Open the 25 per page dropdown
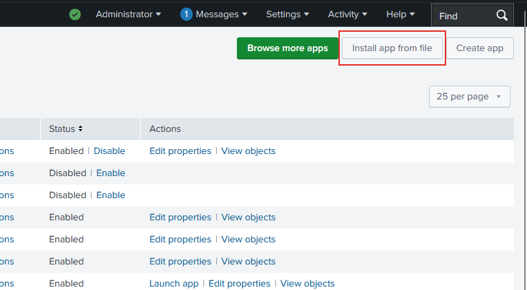This screenshot has width=527, height=290. pos(469,97)
